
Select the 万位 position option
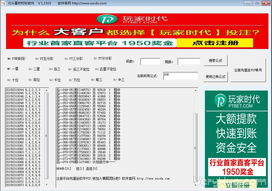[75, 80]
